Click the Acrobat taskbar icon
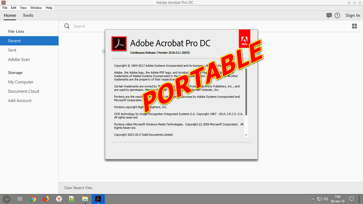The image size is (363, 204). click(x=98, y=199)
